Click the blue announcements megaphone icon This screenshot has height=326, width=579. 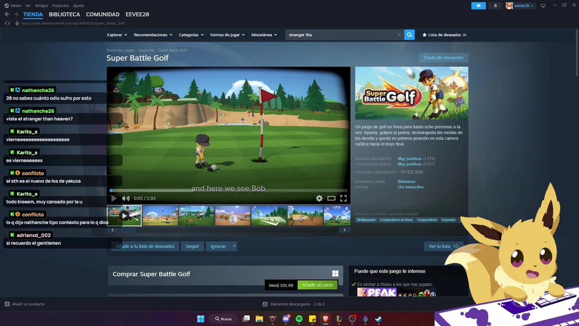click(478, 5)
